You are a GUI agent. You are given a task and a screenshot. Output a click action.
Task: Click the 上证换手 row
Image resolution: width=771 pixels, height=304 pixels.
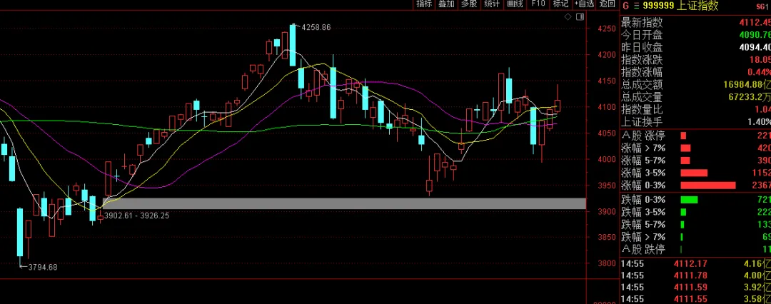[x=695, y=122]
